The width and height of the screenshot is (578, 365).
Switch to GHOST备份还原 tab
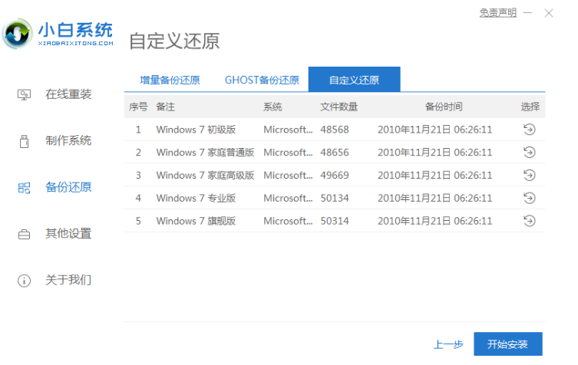point(262,81)
